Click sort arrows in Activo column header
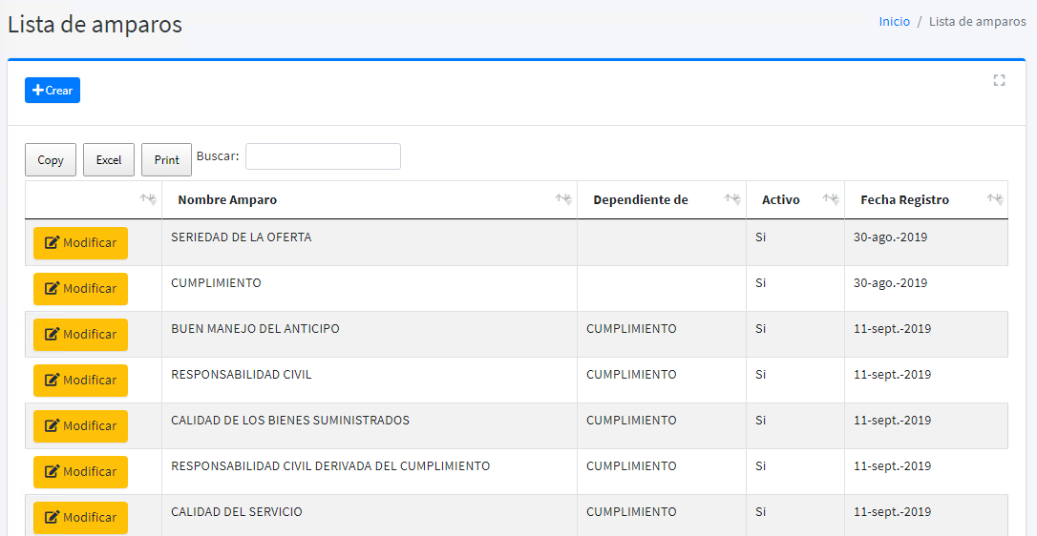This screenshot has width=1037, height=536. [831, 199]
